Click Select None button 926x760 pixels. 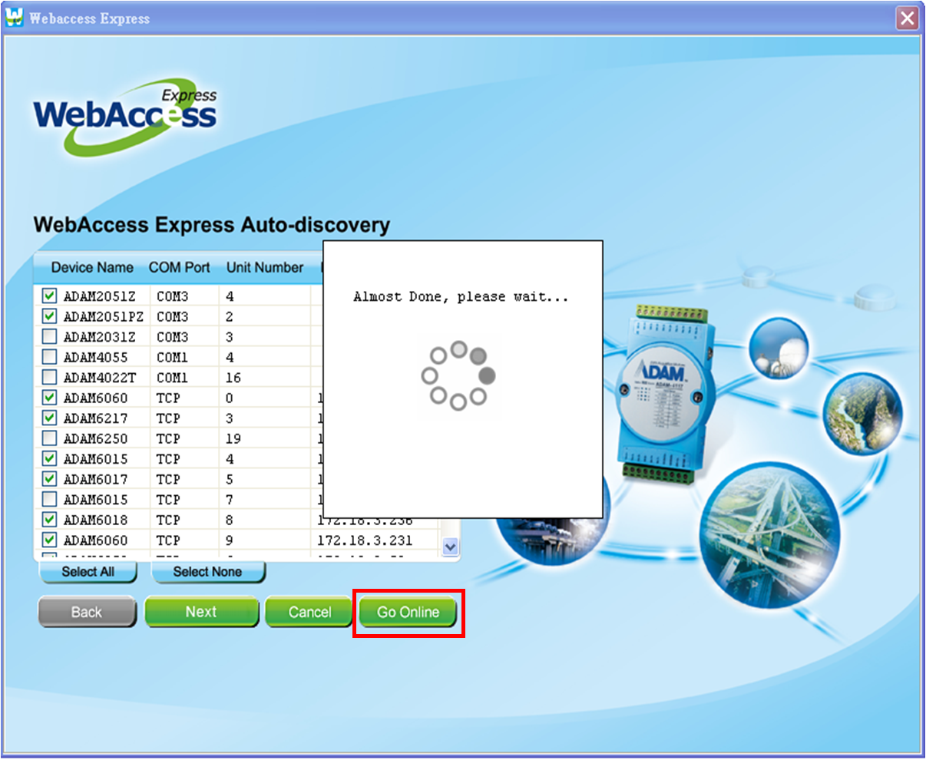(x=207, y=572)
